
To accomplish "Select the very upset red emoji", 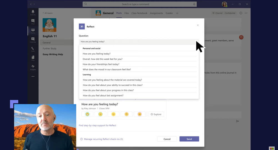I will [x=139, y=114].
